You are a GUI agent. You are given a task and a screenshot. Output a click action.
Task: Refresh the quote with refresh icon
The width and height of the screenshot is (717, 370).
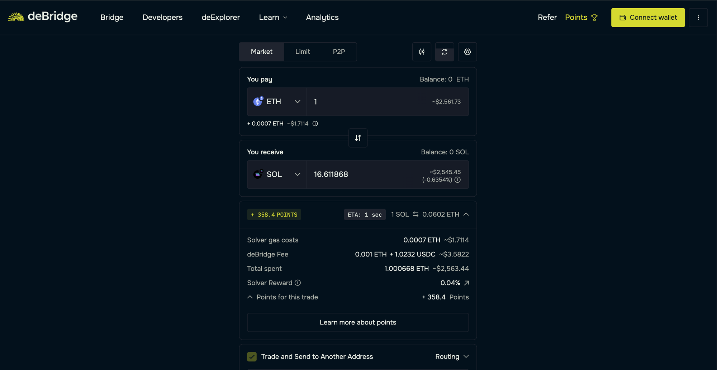click(445, 52)
